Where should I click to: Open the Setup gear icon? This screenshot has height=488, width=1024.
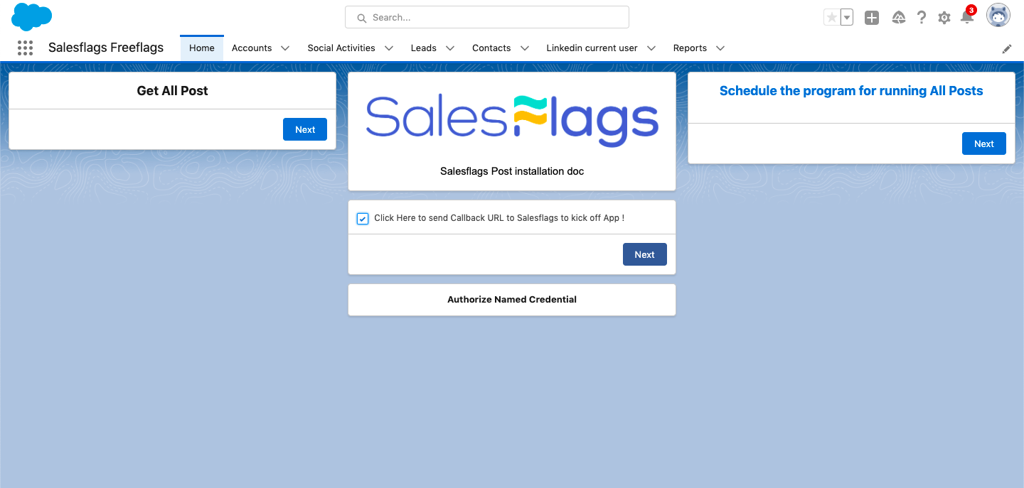pos(944,18)
